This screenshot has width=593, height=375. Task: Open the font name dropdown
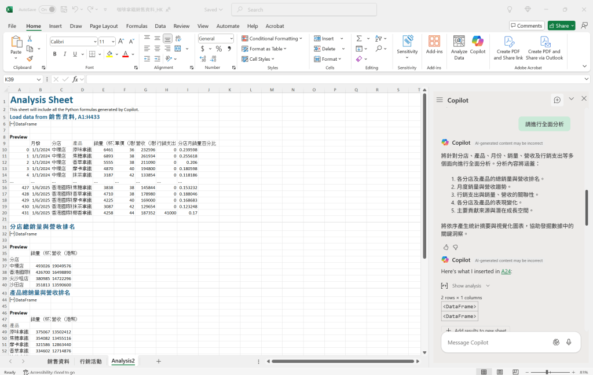95,42
